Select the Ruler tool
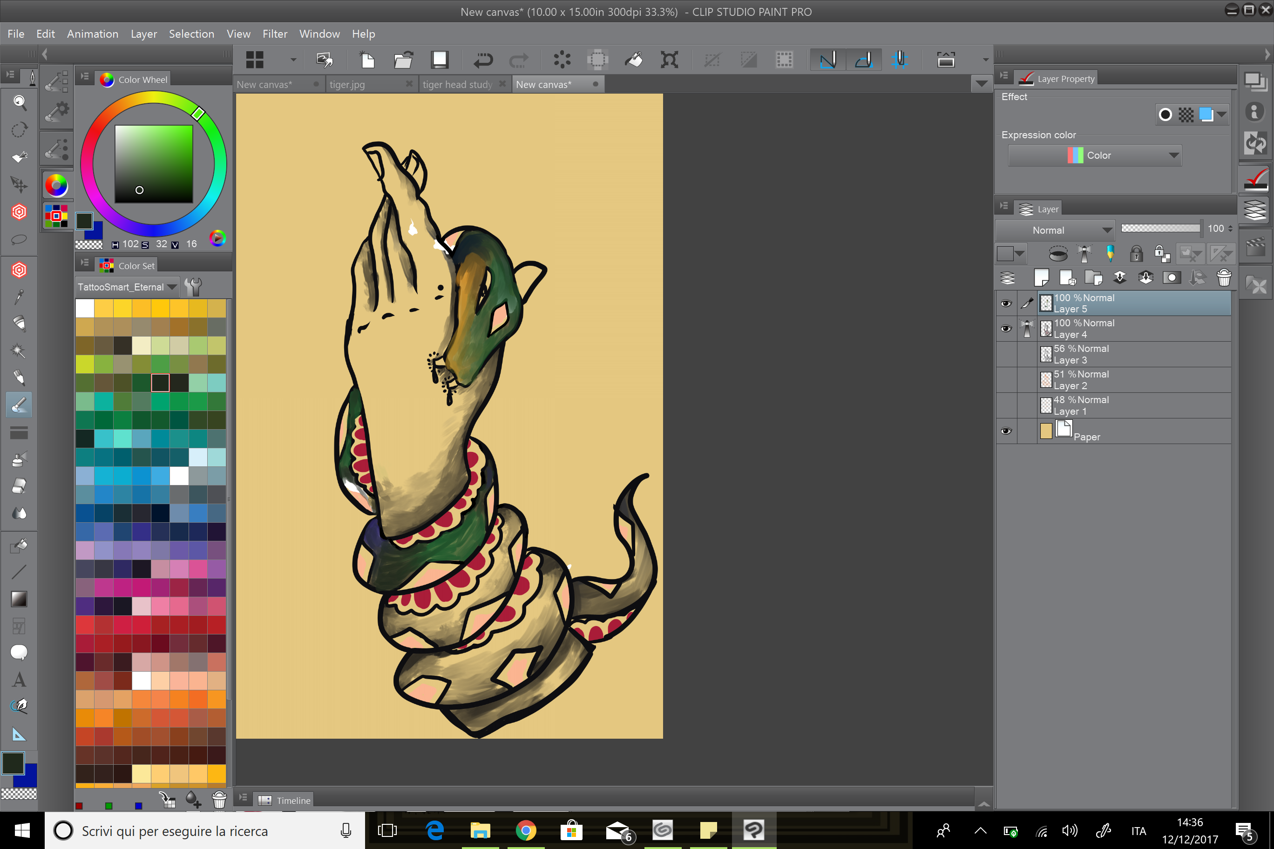The height and width of the screenshot is (849, 1274). point(19,734)
